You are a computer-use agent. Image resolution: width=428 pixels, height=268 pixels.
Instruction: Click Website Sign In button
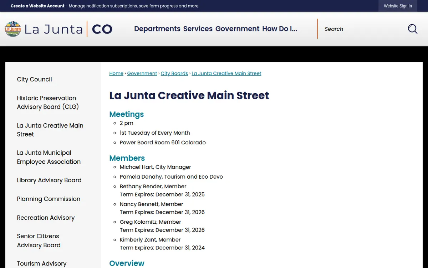tap(398, 6)
